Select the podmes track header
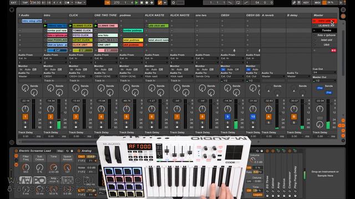The height and width of the screenshot is (199, 355). (131, 15)
